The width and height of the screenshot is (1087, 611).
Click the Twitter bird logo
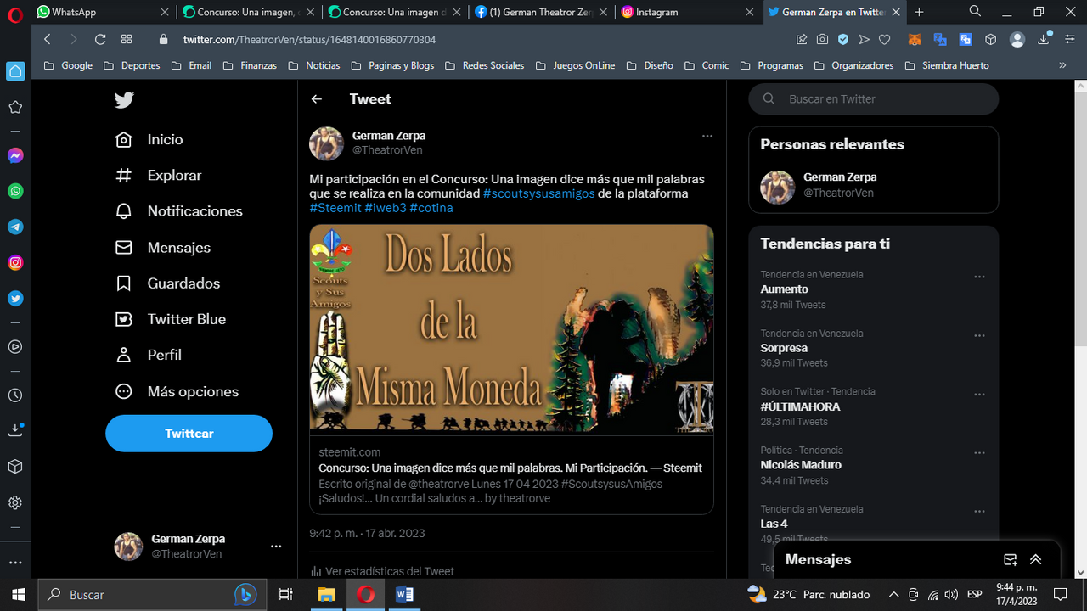point(124,100)
